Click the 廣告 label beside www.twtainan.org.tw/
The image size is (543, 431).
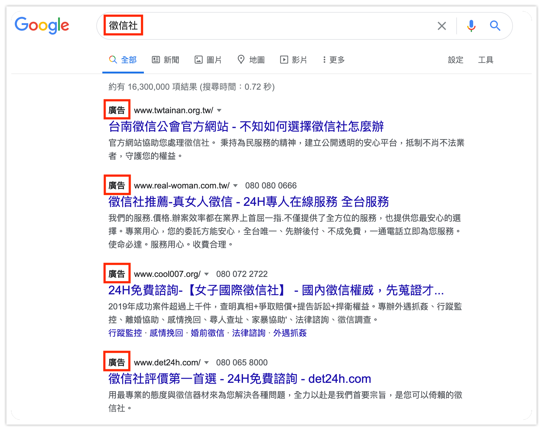117,110
